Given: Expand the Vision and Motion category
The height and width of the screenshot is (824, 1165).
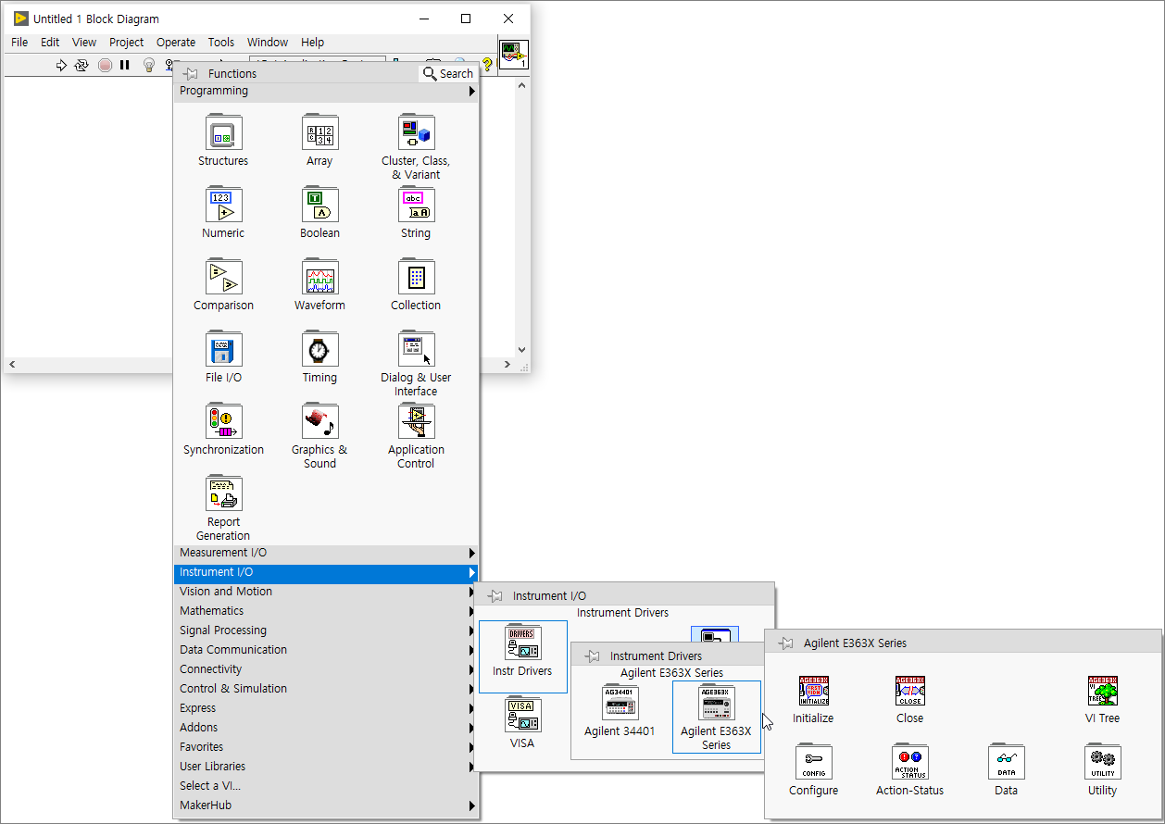Looking at the screenshot, I should coord(326,592).
